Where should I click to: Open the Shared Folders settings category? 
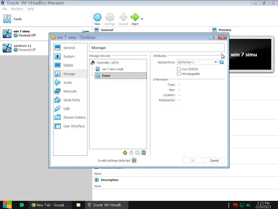point(70,117)
